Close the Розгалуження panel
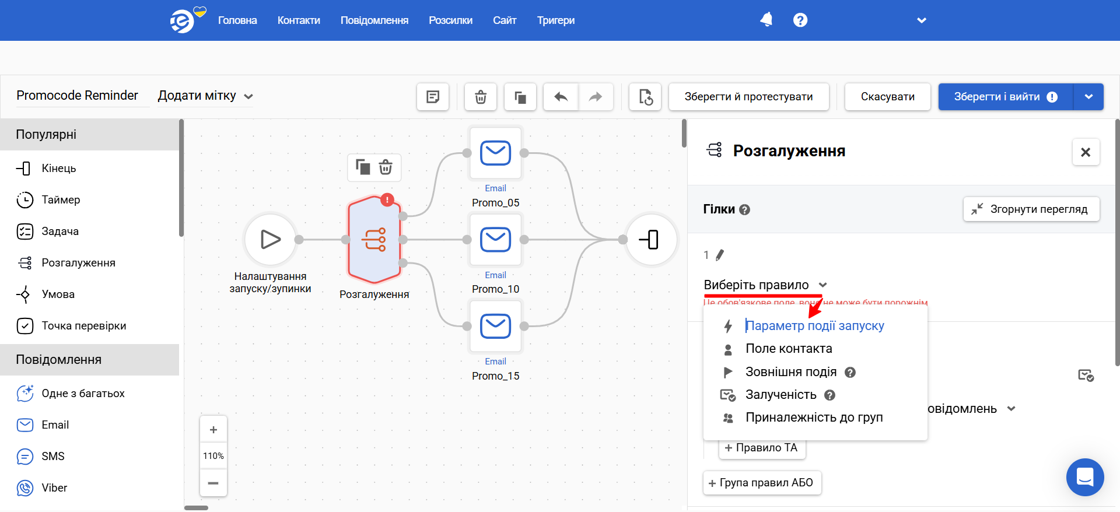 click(x=1086, y=152)
